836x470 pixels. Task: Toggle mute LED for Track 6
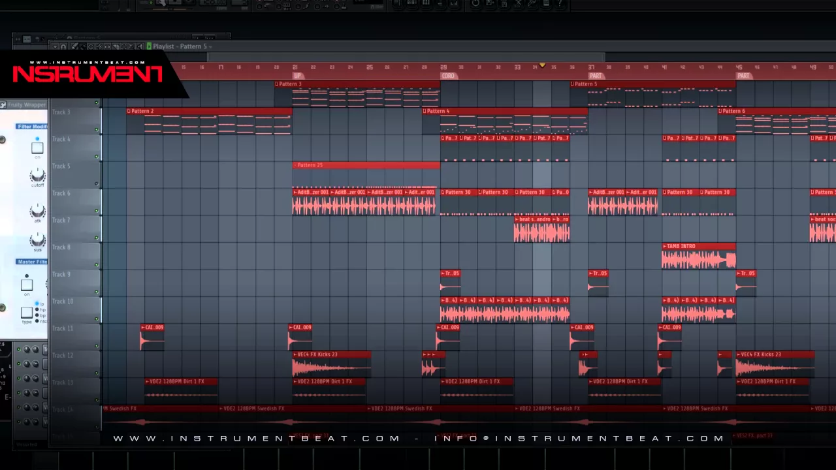pos(97,211)
